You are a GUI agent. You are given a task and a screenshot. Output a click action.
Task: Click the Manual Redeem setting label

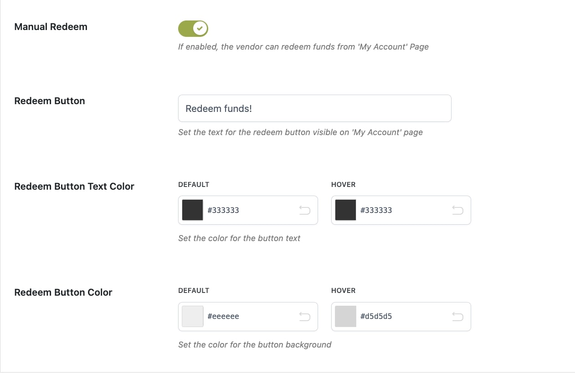[x=51, y=27]
